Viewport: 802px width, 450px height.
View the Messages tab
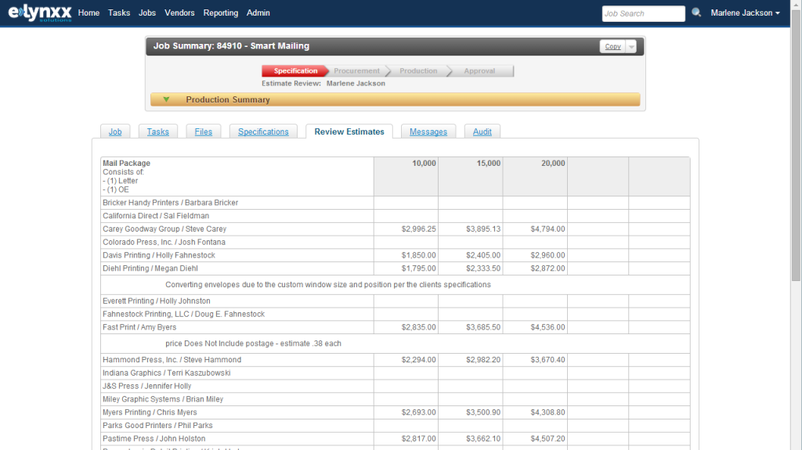point(428,131)
